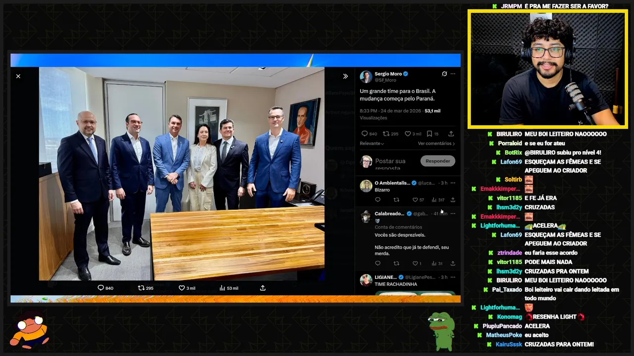Click chat username ztrindade
This screenshot has height=356, width=634.
[510, 253]
